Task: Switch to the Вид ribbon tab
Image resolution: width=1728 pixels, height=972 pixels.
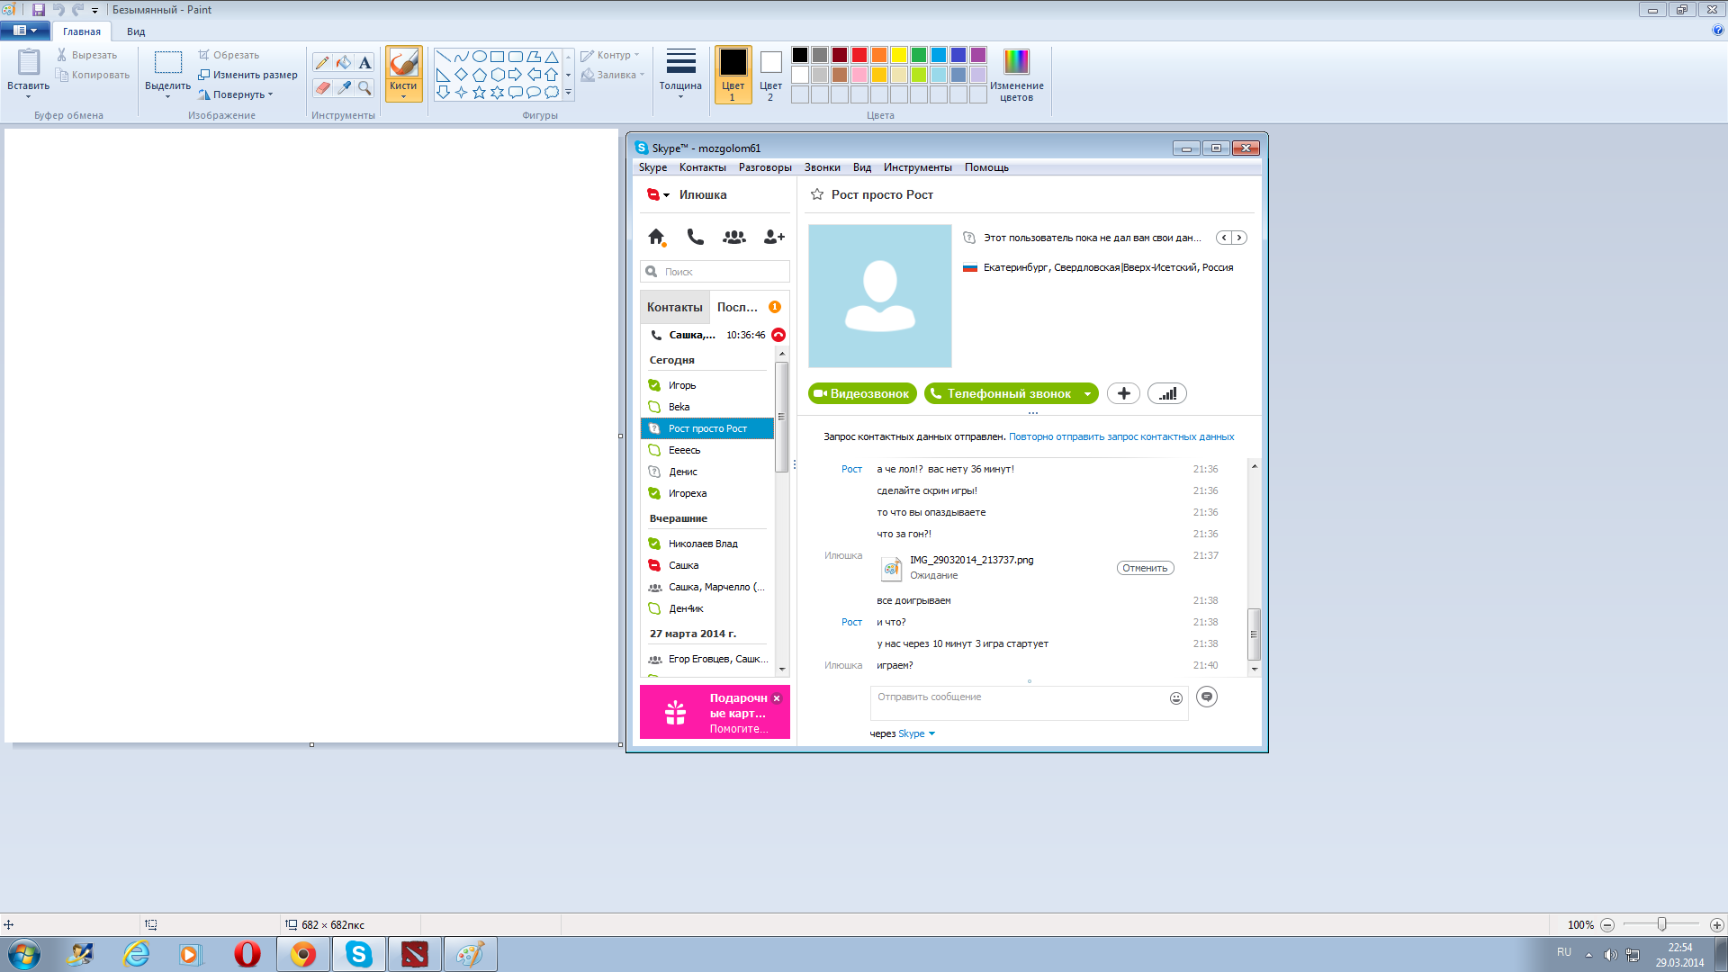Action: click(136, 31)
